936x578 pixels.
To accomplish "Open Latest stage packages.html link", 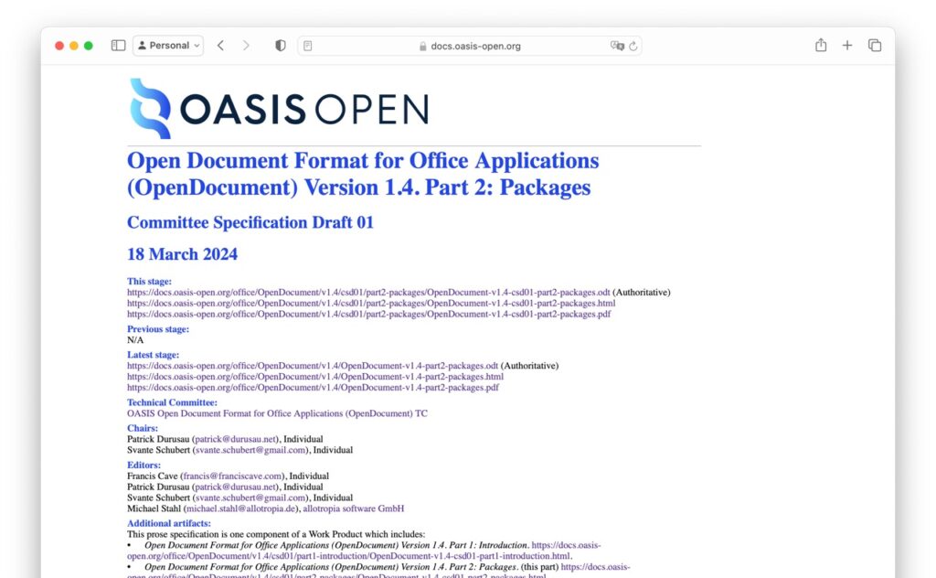I will click(314, 377).
